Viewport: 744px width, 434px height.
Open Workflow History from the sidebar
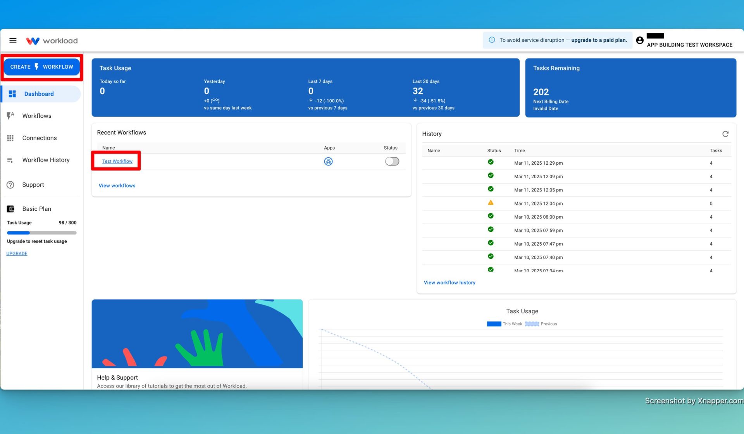[45, 160]
